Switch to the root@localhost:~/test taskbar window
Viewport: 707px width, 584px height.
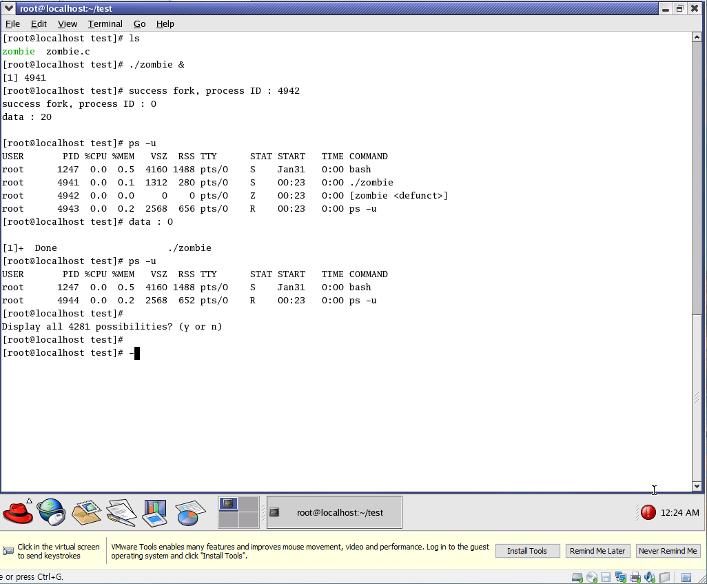tap(334, 512)
